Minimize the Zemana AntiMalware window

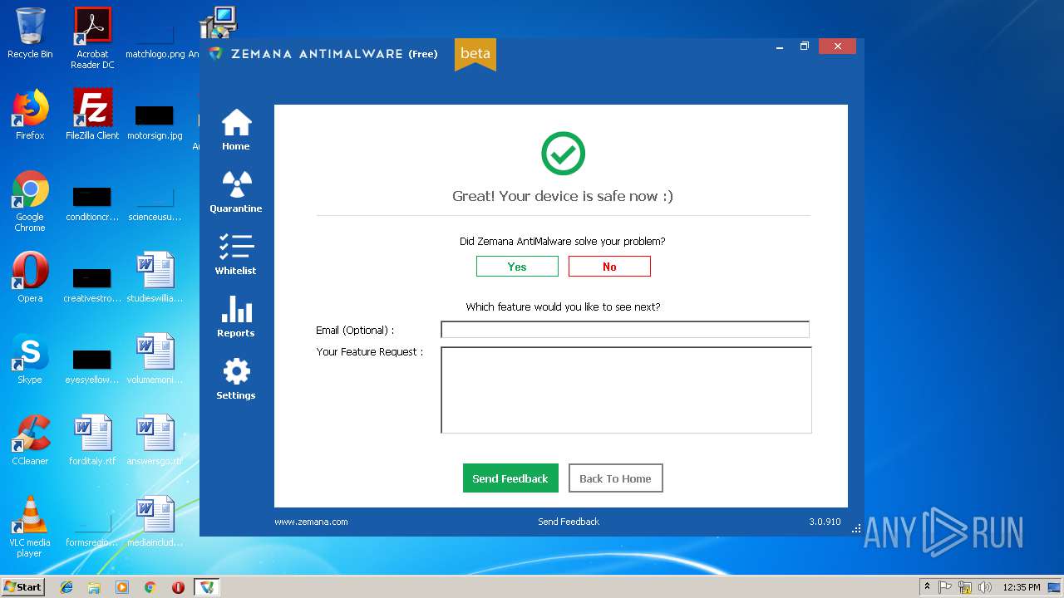(780, 47)
